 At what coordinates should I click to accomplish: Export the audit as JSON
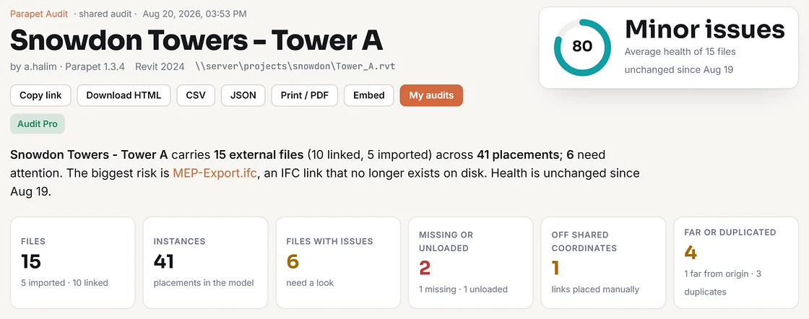coord(243,95)
